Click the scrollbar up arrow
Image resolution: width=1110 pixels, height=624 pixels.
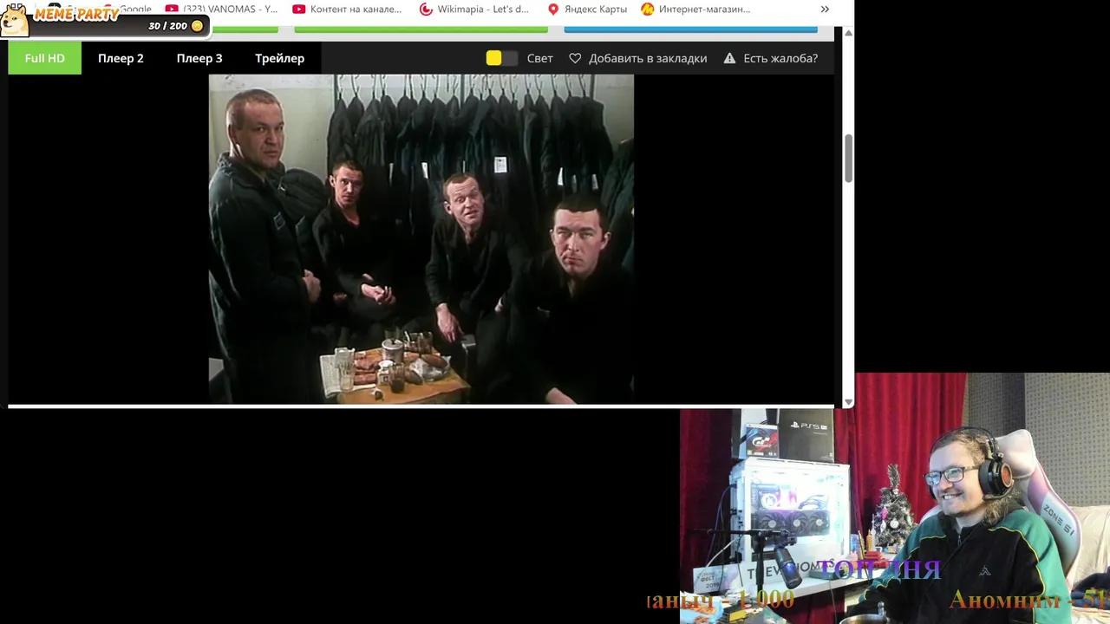coord(848,33)
